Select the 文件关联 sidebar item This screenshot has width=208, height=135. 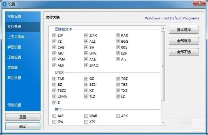coord(23,27)
